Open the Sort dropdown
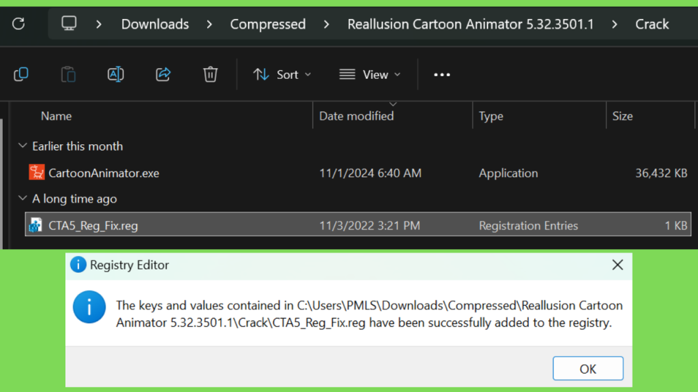Viewport: 698px width, 392px height. coord(282,74)
